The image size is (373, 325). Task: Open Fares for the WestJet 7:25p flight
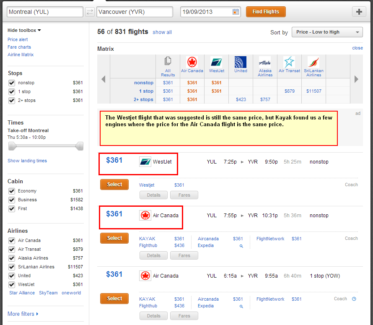point(184,195)
